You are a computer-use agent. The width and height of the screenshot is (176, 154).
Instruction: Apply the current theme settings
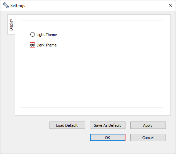coord(148,125)
